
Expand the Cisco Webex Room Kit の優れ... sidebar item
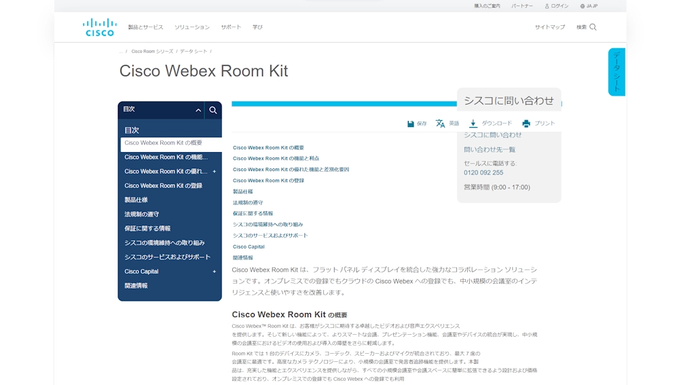click(x=215, y=172)
